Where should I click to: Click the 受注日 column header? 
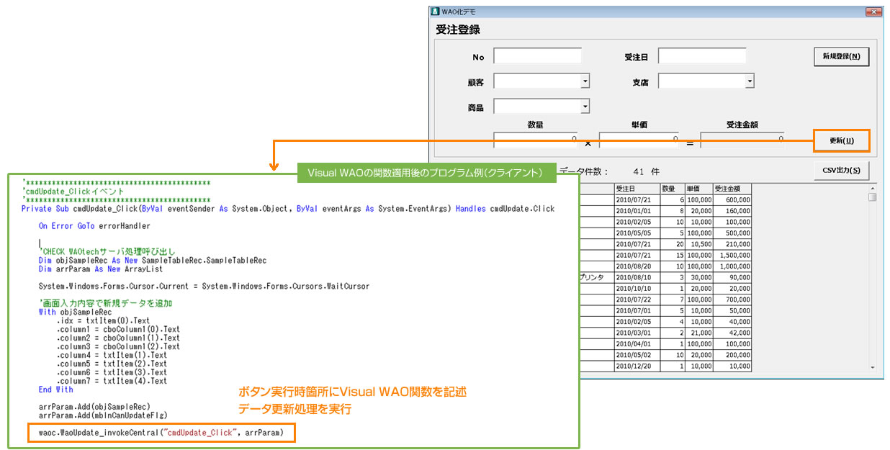(637, 188)
